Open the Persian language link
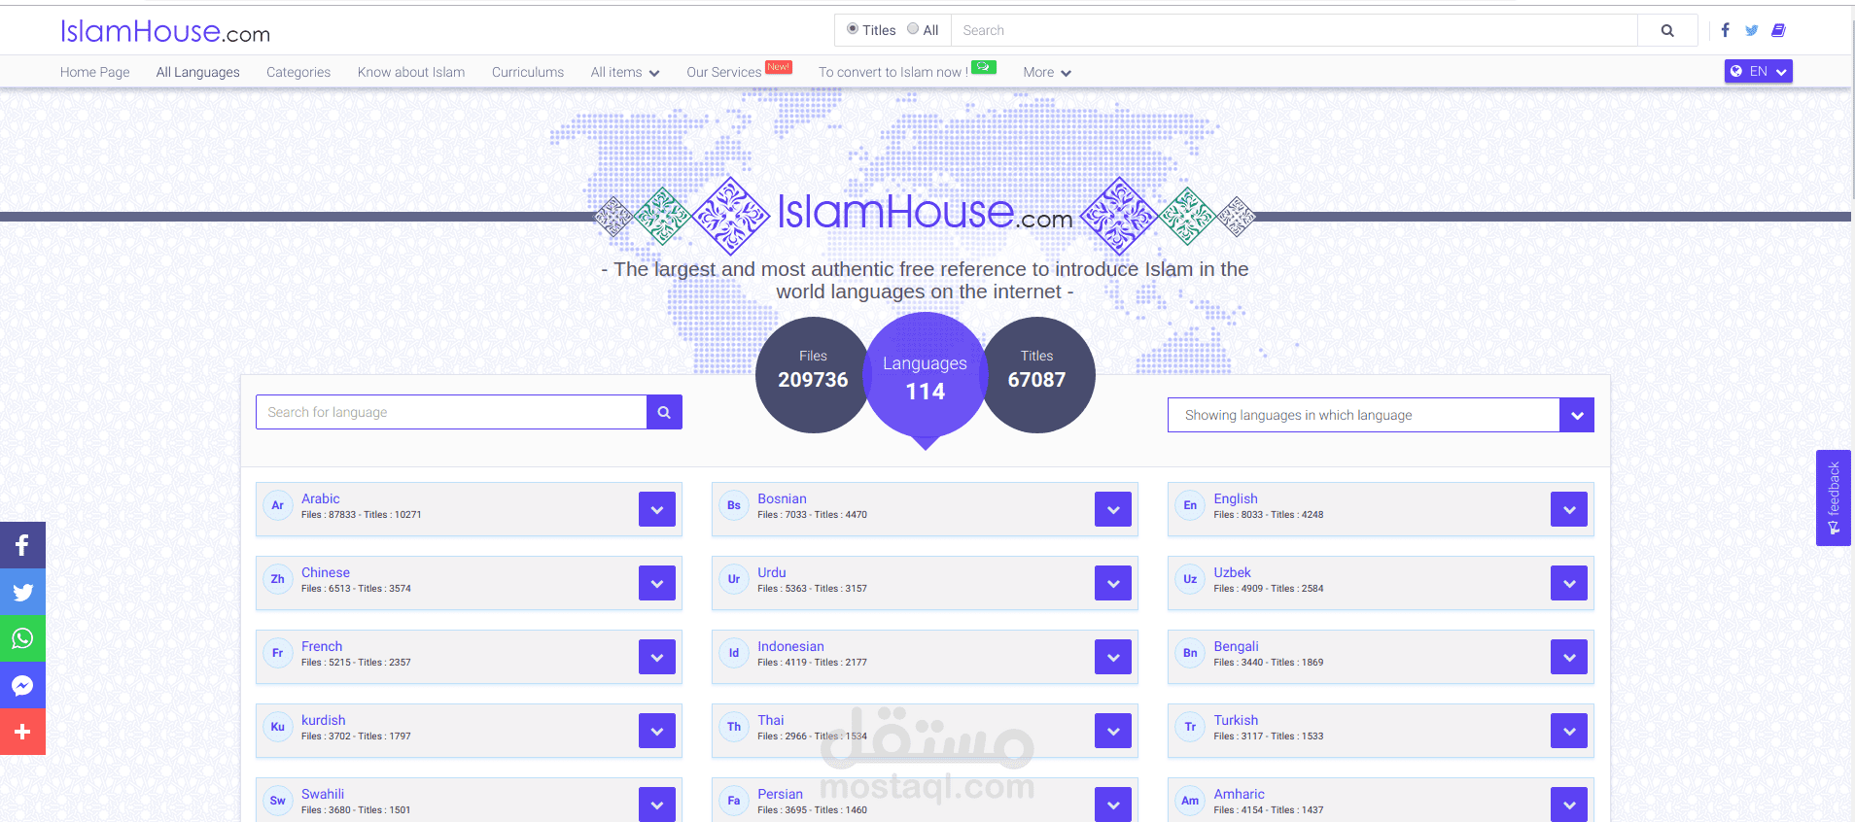The width and height of the screenshot is (1855, 822). point(780,794)
